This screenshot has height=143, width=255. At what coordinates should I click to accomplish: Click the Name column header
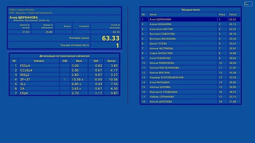pos(153,14)
